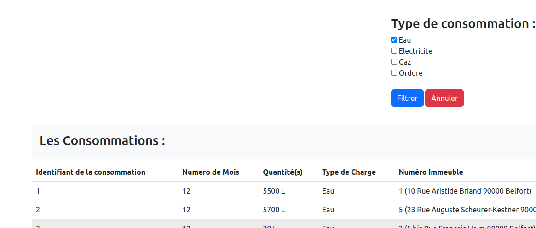Click the 'Numéro Immeuble' column header

(x=431, y=172)
